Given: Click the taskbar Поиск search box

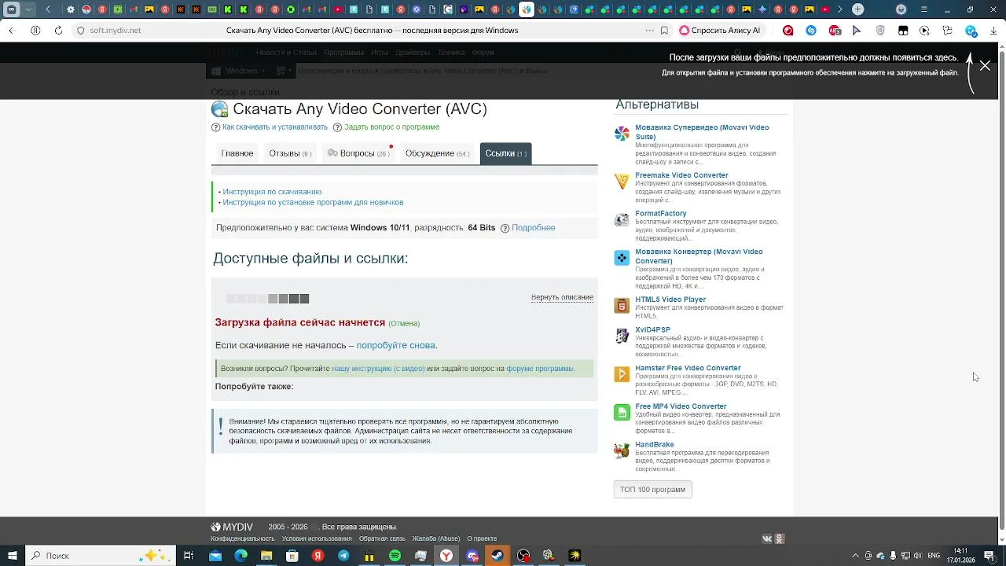Looking at the screenshot, I should click(x=101, y=556).
